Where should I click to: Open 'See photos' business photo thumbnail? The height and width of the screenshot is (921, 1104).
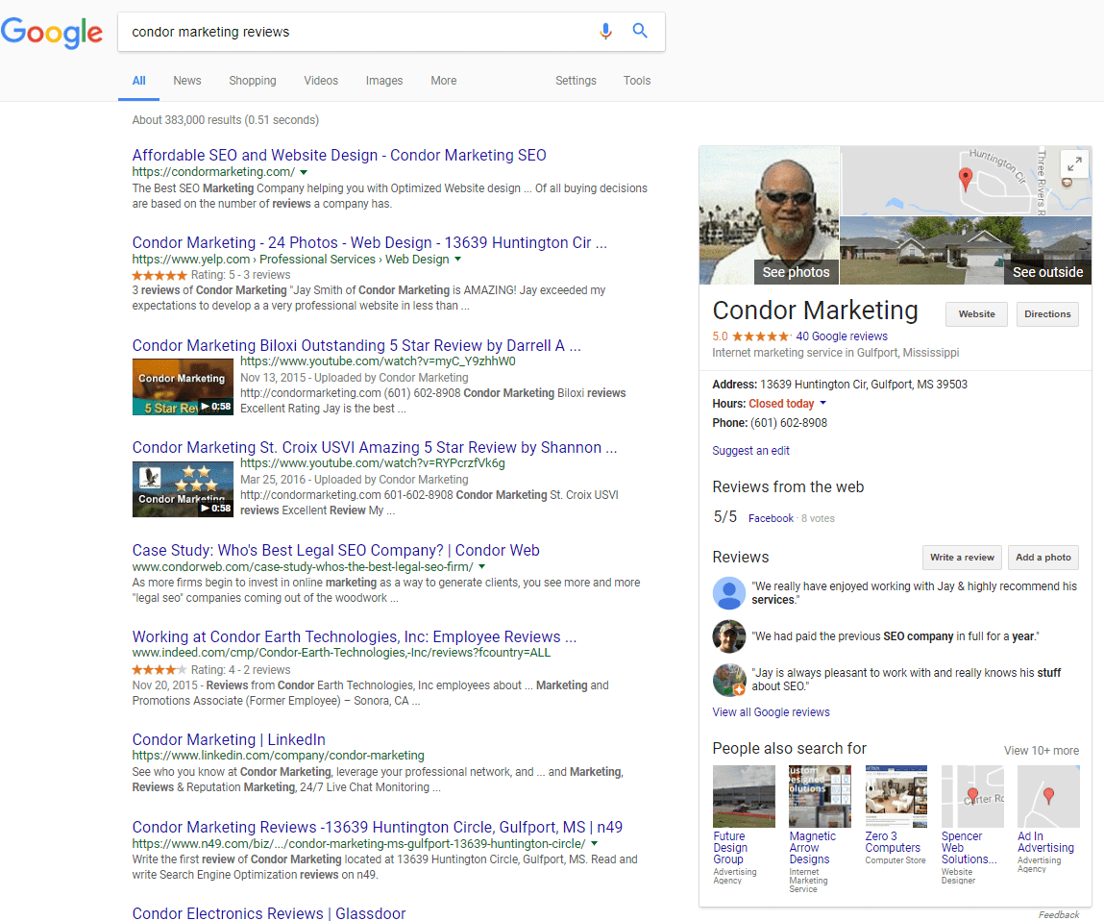[769, 215]
